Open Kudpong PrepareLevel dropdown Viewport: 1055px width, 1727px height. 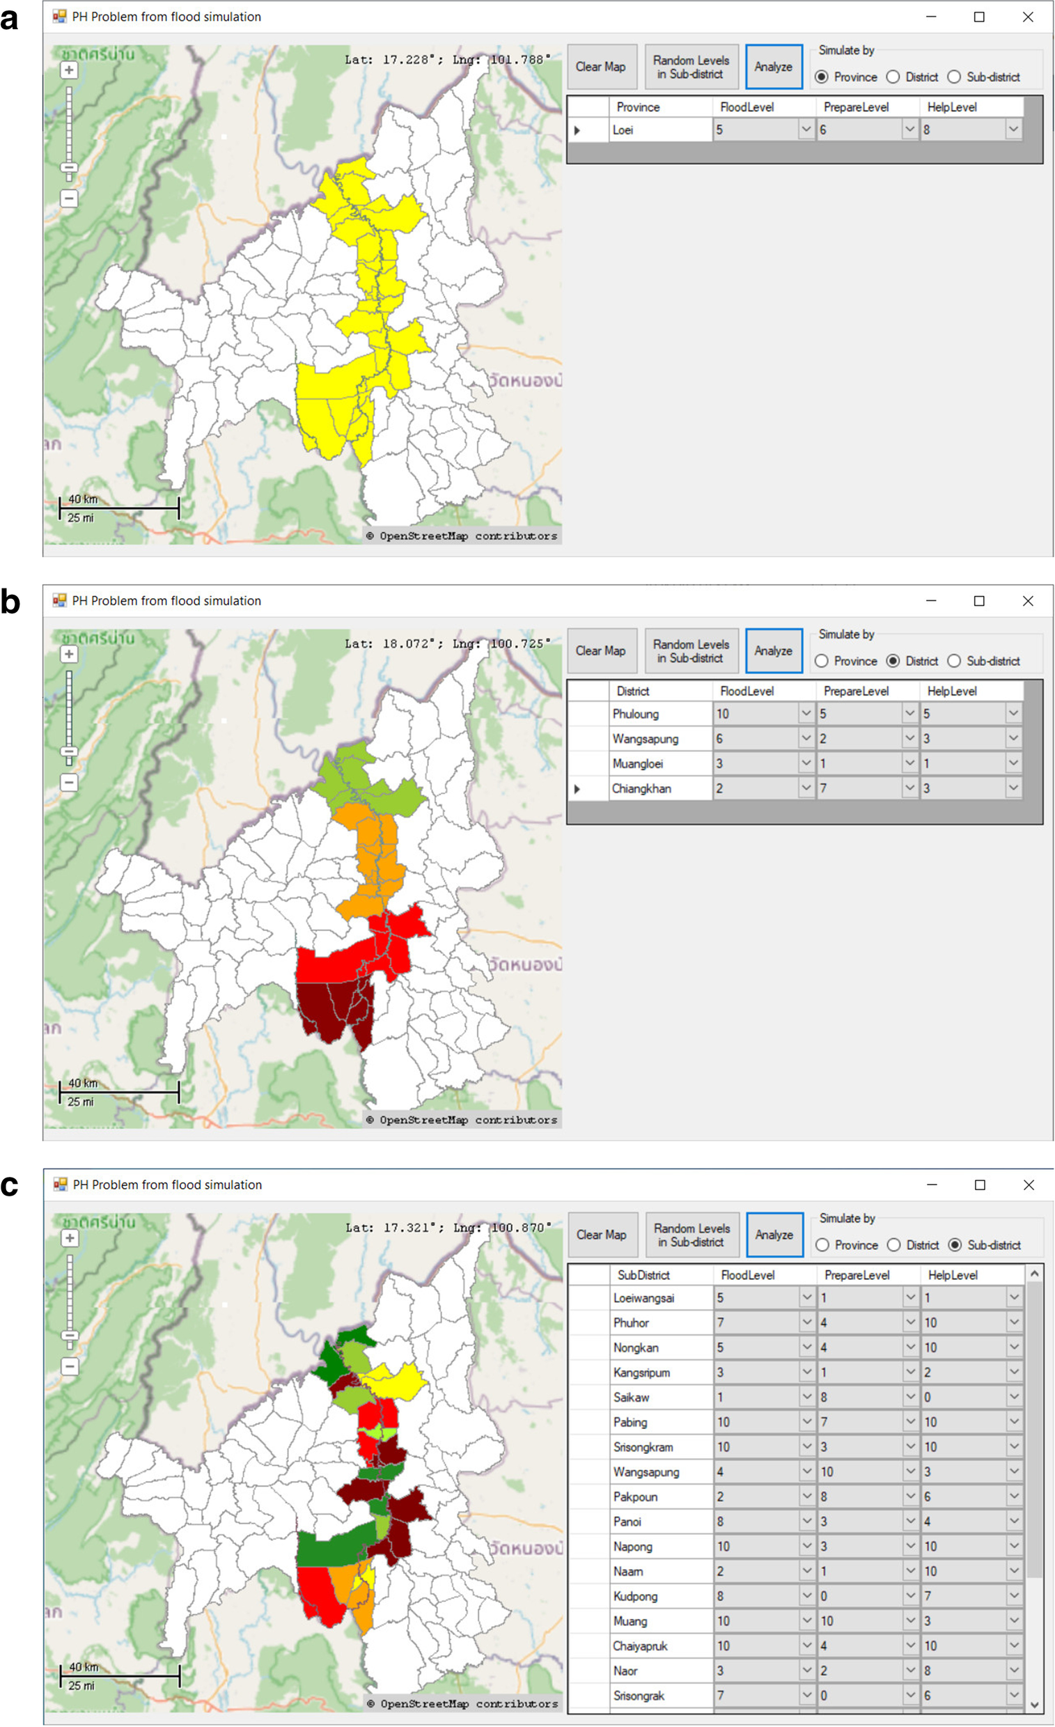click(911, 1595)
